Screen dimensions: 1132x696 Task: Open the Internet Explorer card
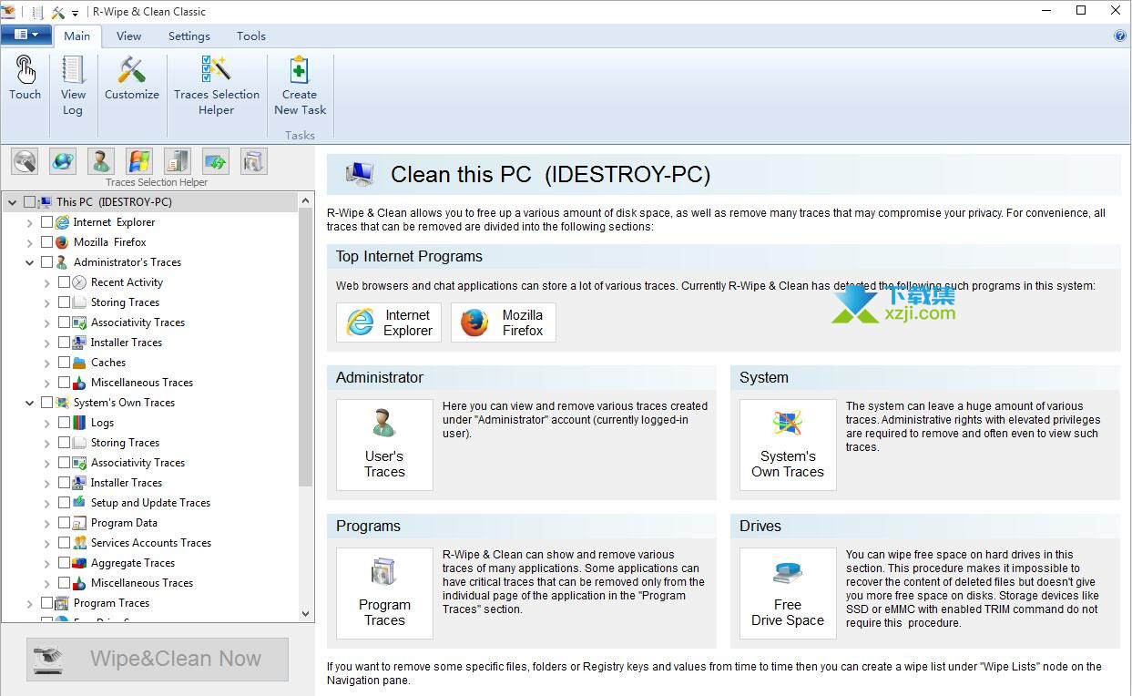(389, 322)
